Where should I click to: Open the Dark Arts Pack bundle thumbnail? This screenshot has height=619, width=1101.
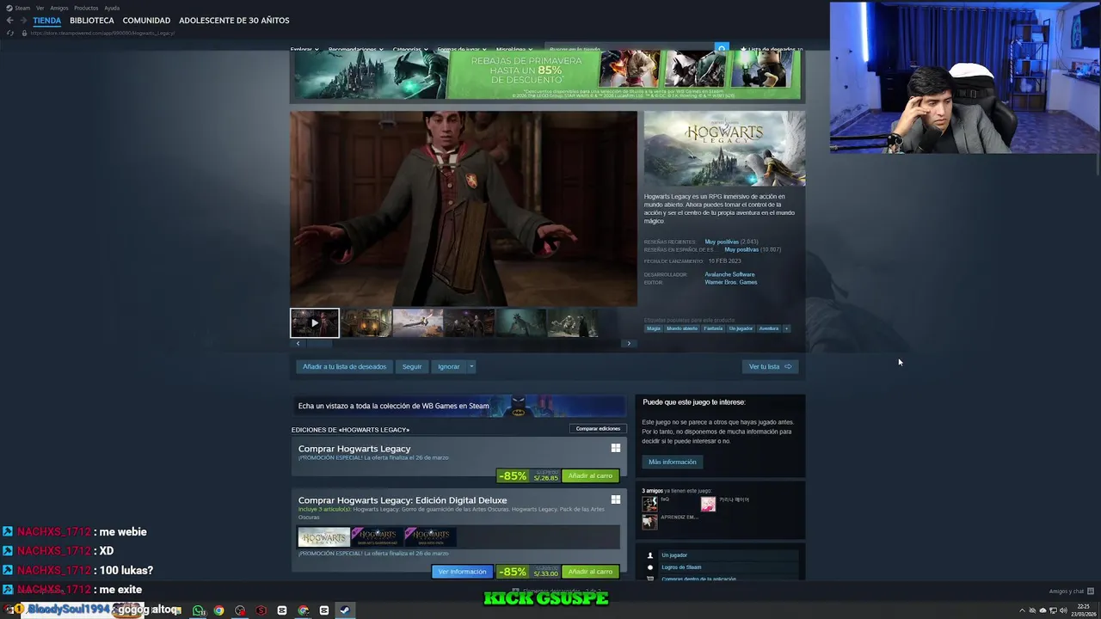[430, 537]
